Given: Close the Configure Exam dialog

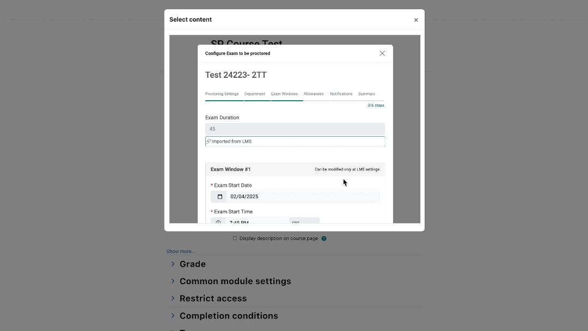Looking at the screenshot, I should pyautogui.click(x=382, y=53).
